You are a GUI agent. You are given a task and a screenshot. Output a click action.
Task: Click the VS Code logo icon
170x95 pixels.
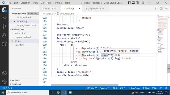(x=3, y=3)
